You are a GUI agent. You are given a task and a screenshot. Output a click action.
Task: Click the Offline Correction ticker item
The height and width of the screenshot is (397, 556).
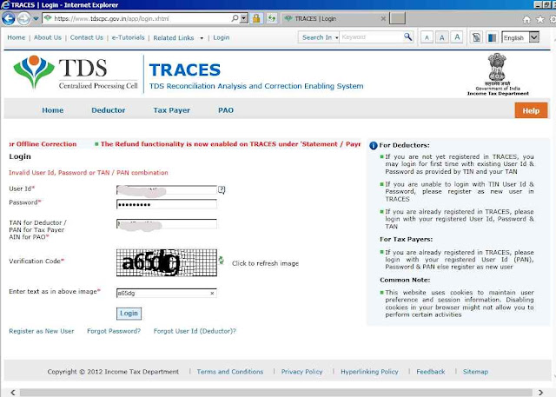43,144
